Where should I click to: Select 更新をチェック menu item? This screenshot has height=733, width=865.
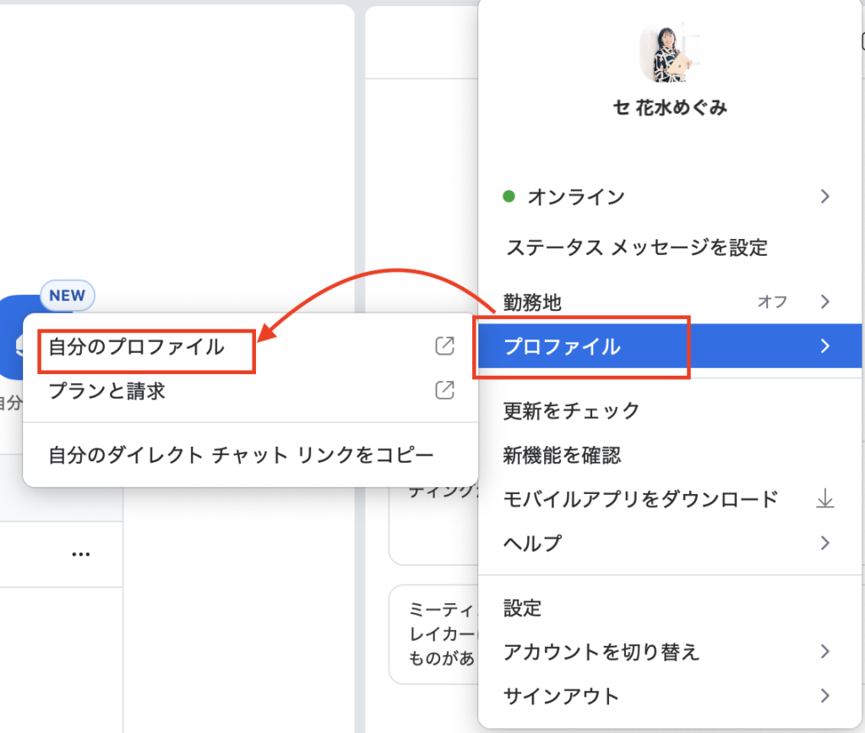point(572,411)
